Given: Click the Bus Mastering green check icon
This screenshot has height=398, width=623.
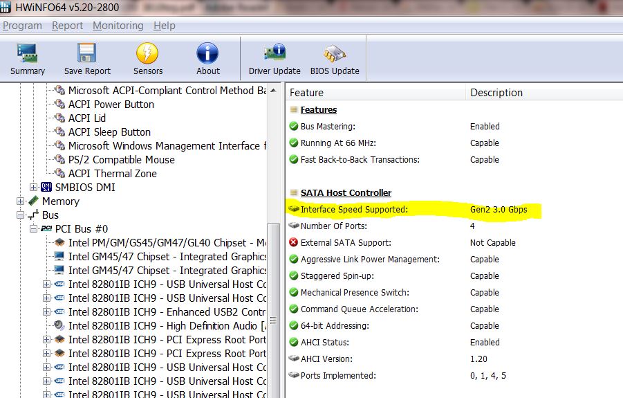Looking at the screenshot, I should [x=294, y=126].
